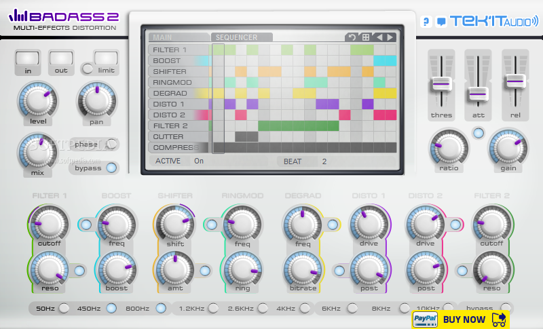Image resolution: width=543 pixels, height=329 pixels.
Task: Select the FILTER 1 sequencer row label
Action: 179,50
